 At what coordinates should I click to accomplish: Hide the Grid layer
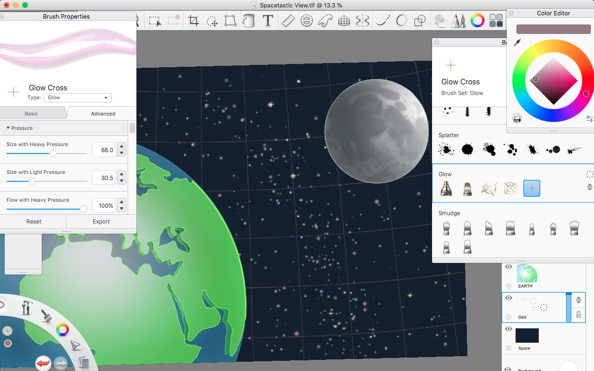coord(509,298)
